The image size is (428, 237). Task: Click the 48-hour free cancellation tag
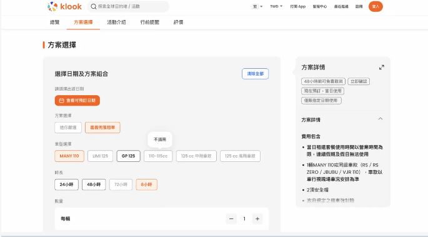(x=323, y=81)
